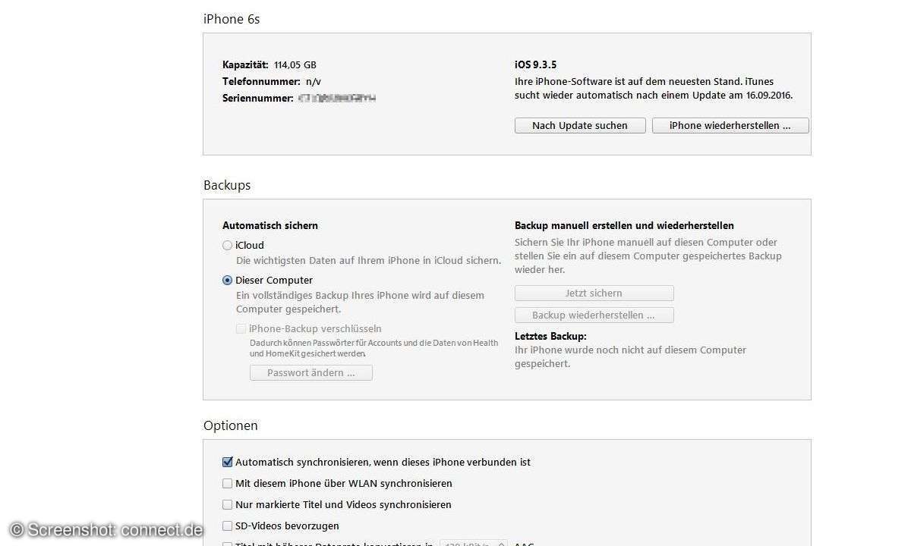Screen dimensions: 911x546
Task: Click the Nach Update suchen button
Action: coord(580,125)
